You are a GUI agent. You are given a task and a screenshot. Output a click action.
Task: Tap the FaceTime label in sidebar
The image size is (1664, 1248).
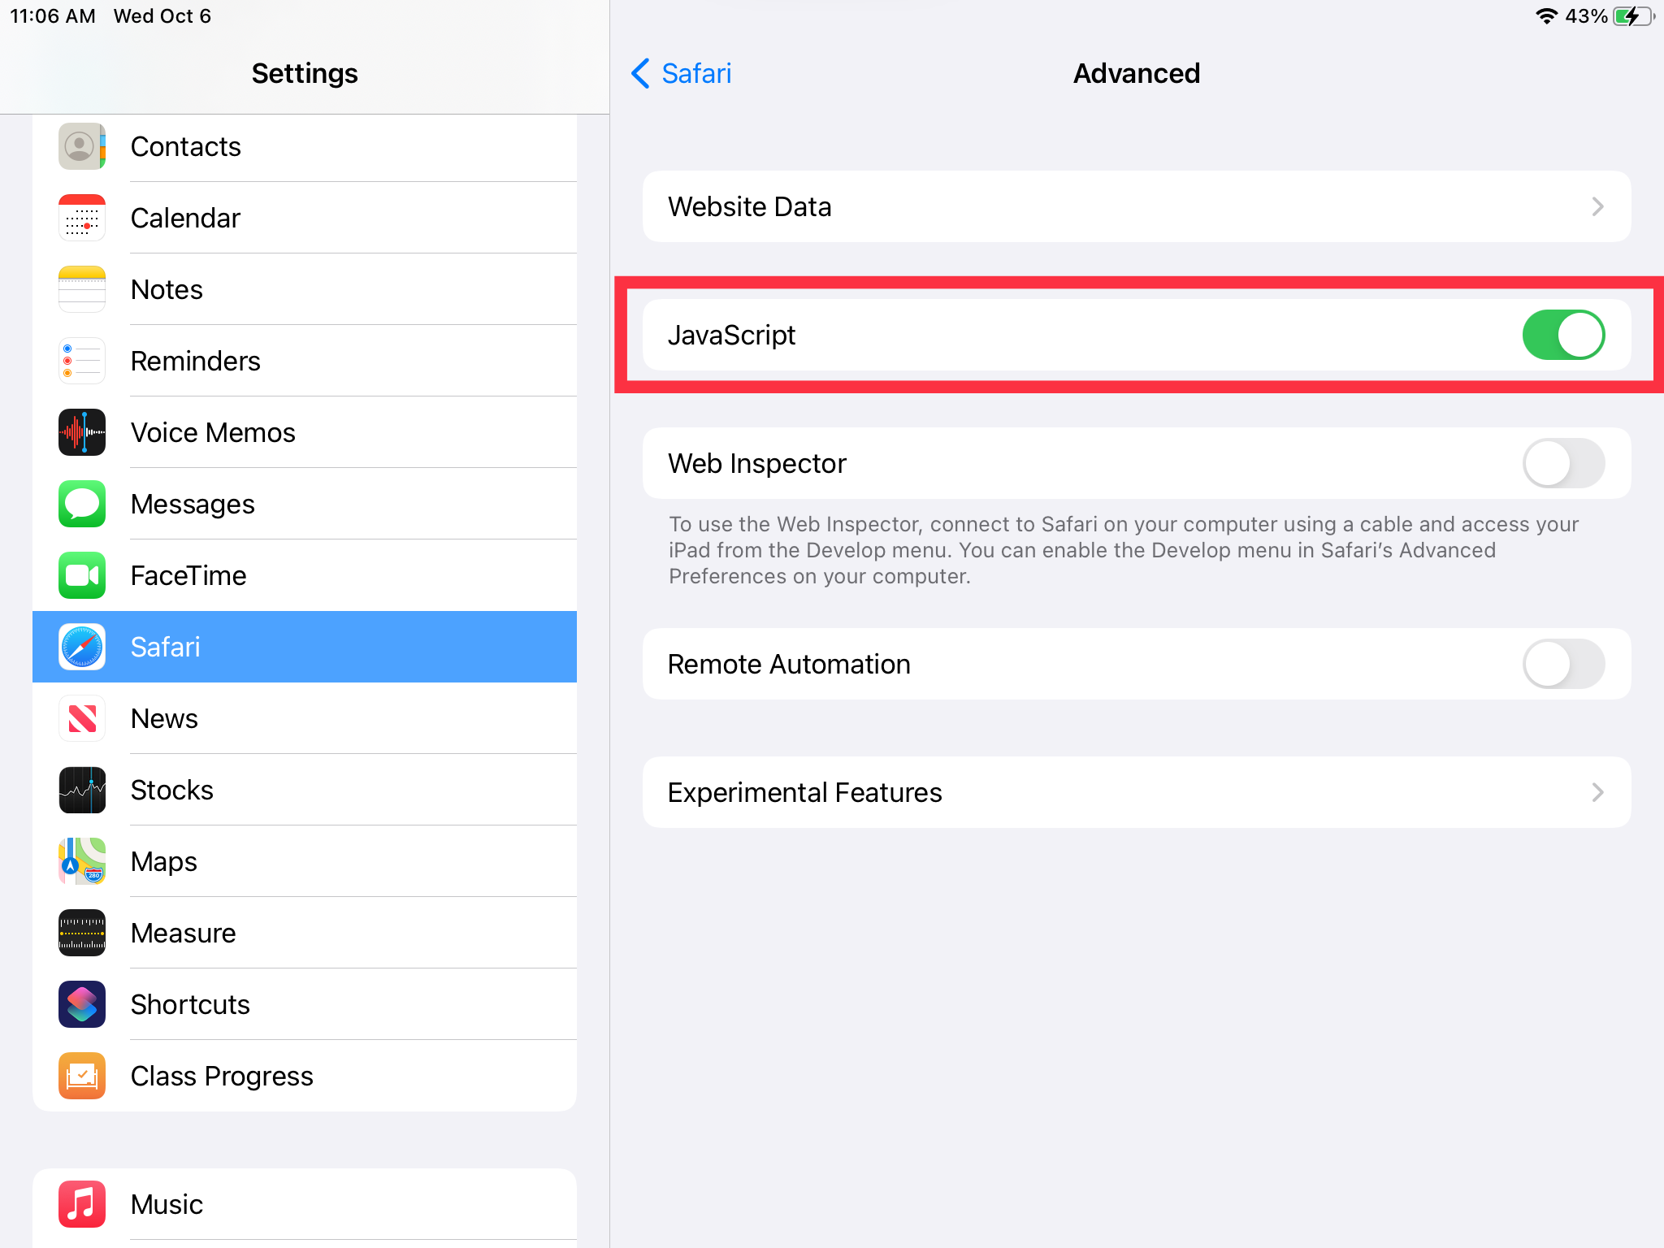(x=188, y=575)
